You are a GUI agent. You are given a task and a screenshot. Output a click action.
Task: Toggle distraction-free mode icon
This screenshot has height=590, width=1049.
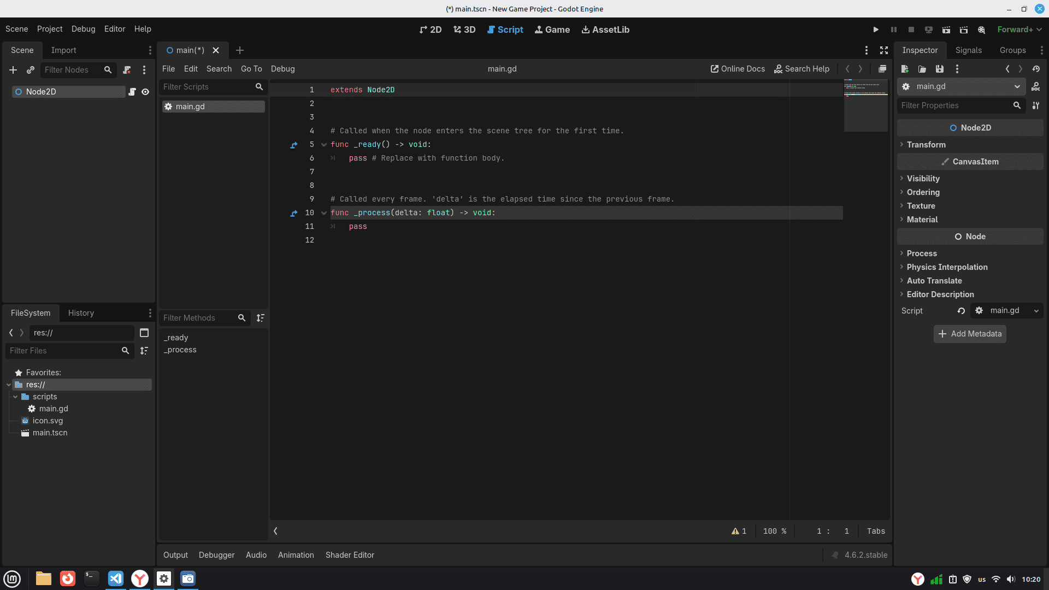coord(884,50)
